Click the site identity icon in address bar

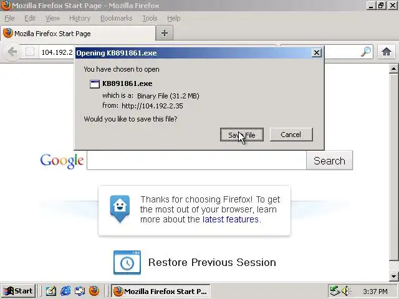coord(30,52)
